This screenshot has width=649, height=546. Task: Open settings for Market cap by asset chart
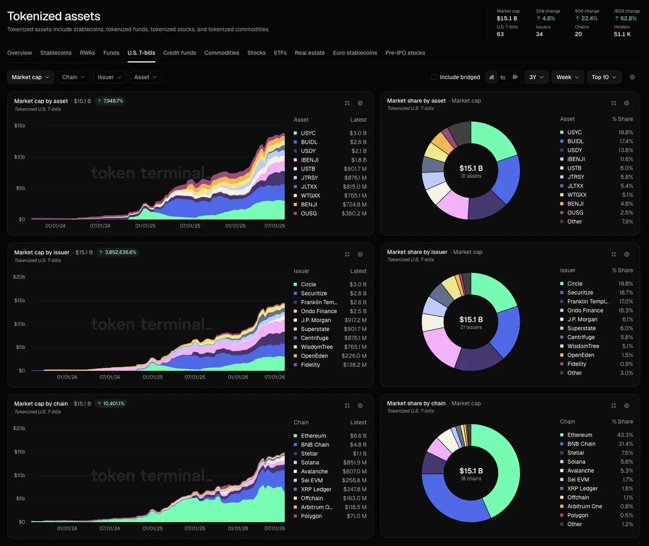pos(360,103)
